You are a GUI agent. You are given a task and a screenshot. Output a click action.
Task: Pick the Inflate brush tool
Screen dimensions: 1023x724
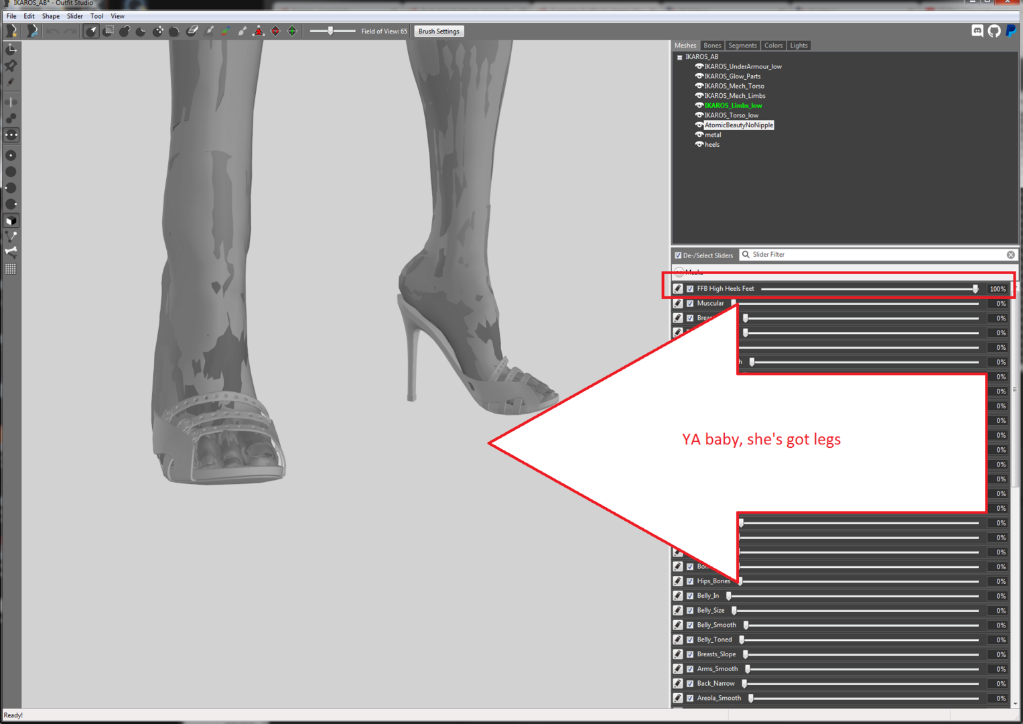point(125,31)
